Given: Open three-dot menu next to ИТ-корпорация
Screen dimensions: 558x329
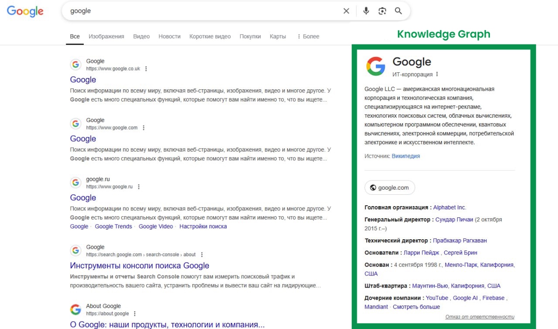Looking at the screenshot, I should (437, 74).
